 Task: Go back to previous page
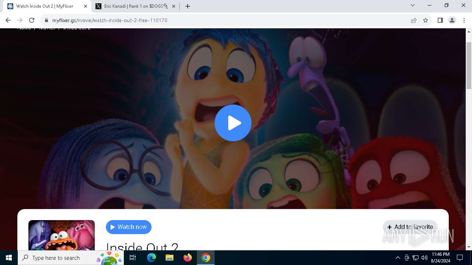tap(8, 20)
